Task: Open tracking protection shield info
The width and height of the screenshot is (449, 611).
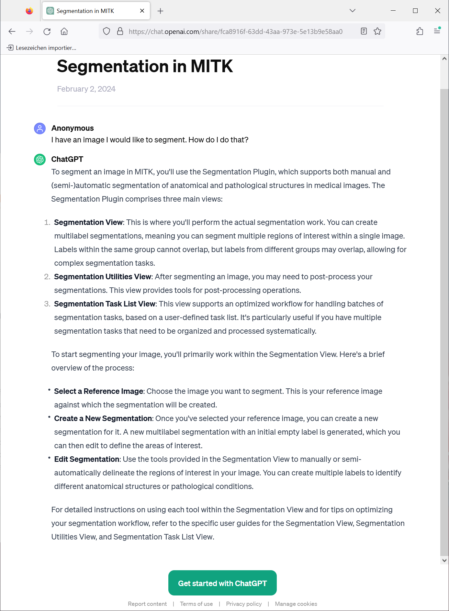Action: tap(107, 31)
